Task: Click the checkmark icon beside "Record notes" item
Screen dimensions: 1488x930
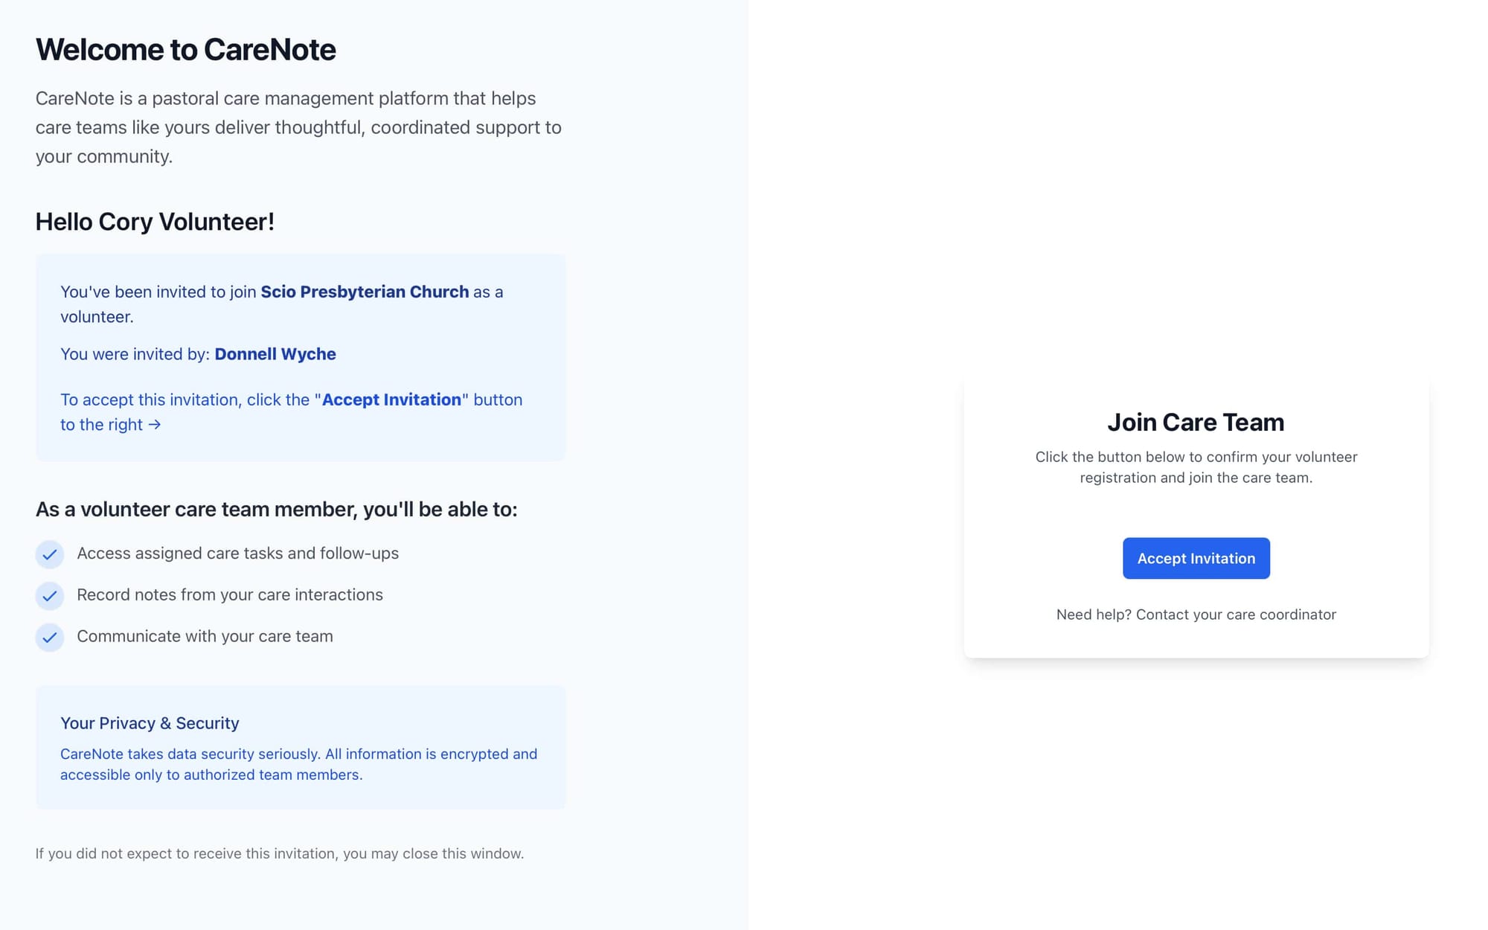Action: (x=49, y=596)
